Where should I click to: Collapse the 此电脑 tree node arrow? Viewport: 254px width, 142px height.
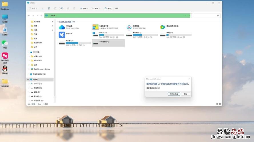coord(28,80)
